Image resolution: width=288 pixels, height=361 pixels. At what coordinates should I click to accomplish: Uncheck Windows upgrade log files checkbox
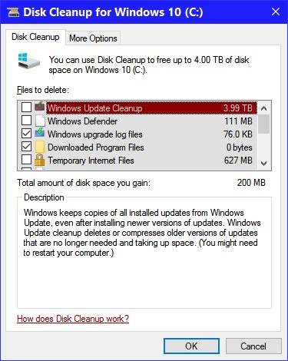26,134
